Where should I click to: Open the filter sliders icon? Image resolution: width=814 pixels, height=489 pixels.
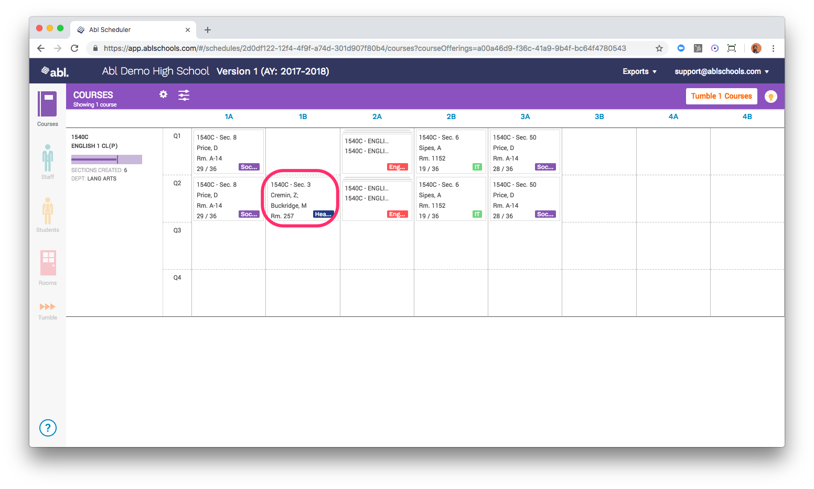click(x=184, y=95)
